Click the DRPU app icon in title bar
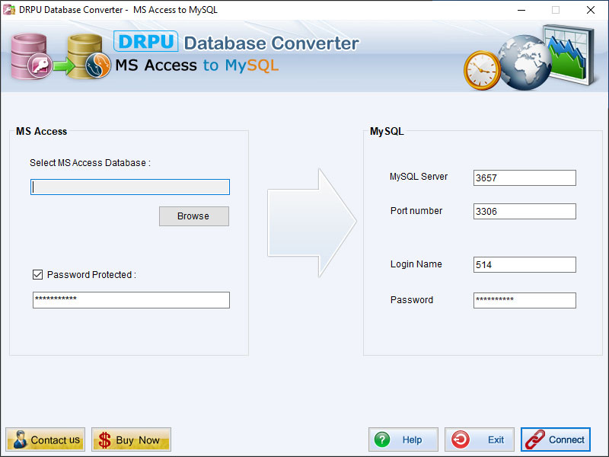Image resolution: width=609 pixels, height=457 pixels. [8, 10]
